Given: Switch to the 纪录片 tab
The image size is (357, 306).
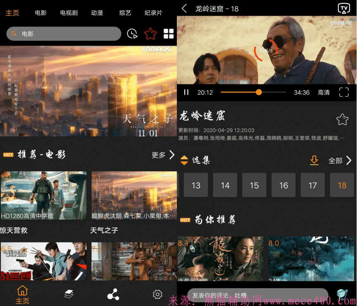Looking at the screenshot, I should tap(153, 13).
